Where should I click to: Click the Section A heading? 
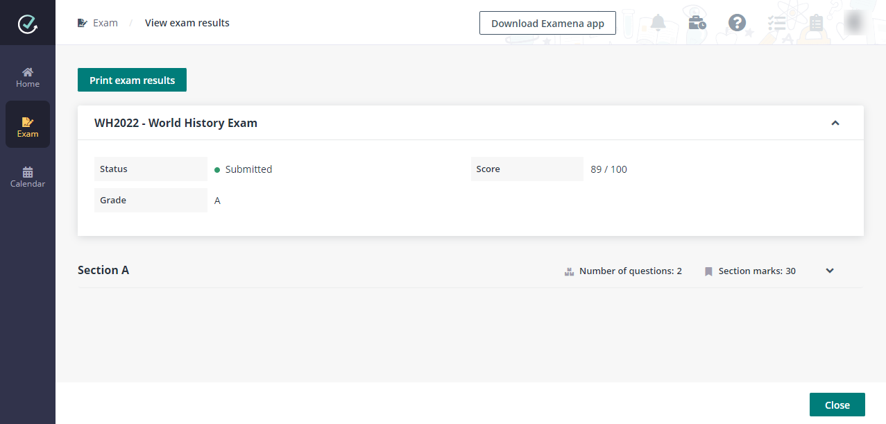103,270
